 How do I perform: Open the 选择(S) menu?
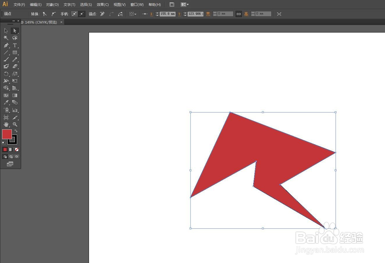tap(86, 5)
